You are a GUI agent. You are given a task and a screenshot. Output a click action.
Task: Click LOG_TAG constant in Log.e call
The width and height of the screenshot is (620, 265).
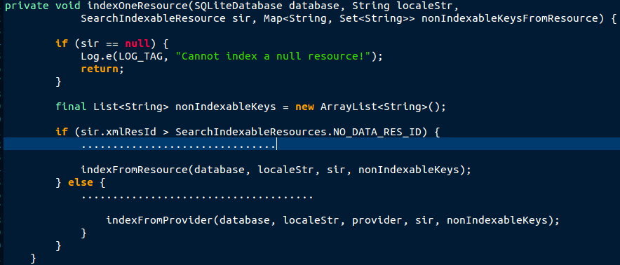coord(141,56)
